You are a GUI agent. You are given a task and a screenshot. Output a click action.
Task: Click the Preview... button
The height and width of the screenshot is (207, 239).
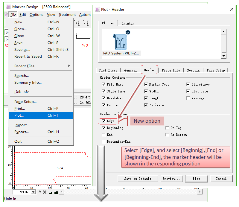171,179
